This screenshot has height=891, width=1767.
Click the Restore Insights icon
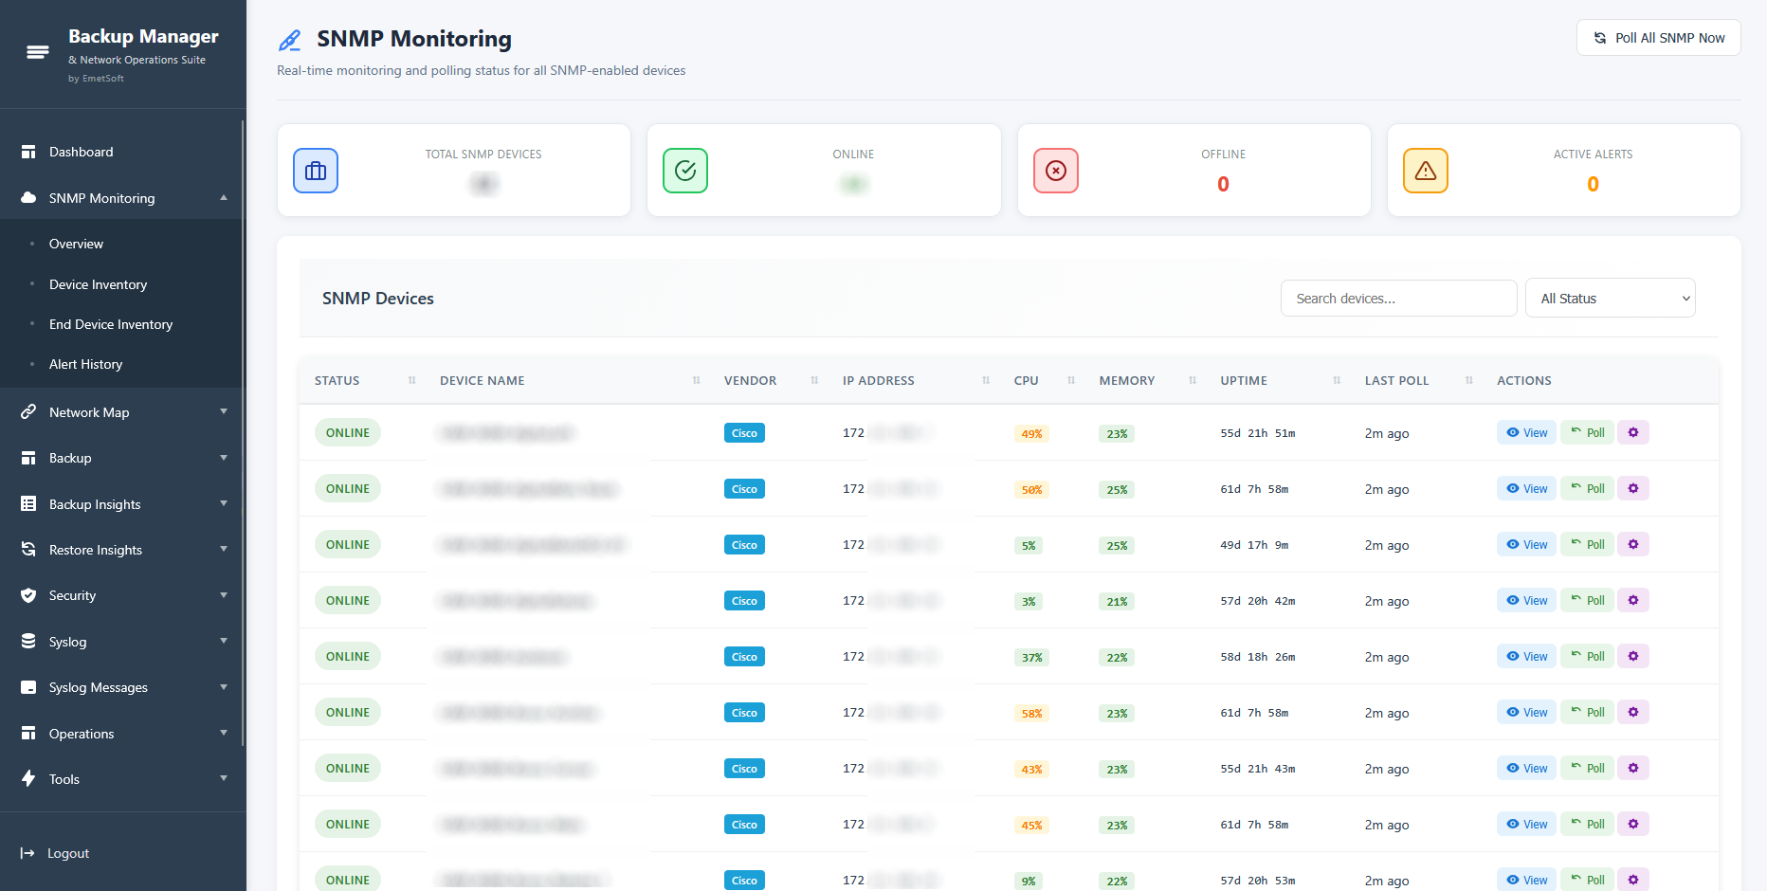click(28, 550)
